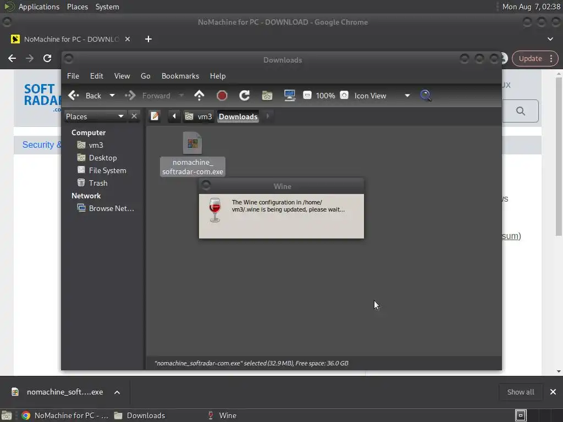Screen dimensions: 563x422
Task: Select vm3 in the Places sidebar
Action: 96,145
